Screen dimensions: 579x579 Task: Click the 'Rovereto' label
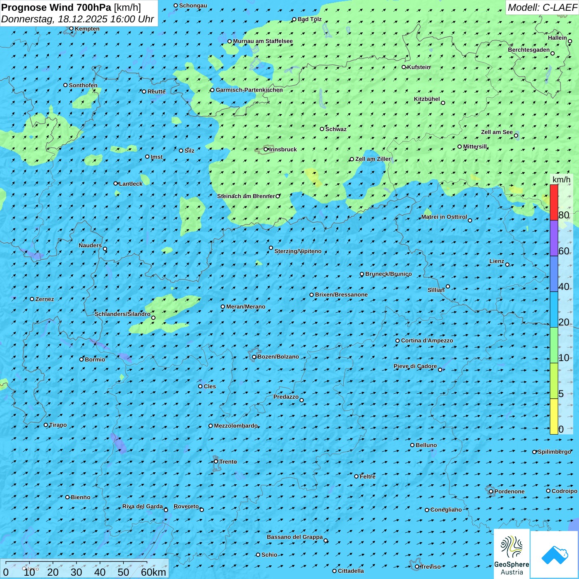186,506
